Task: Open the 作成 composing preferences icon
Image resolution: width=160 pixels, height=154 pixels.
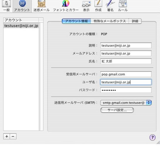Action: pos(98,6)
